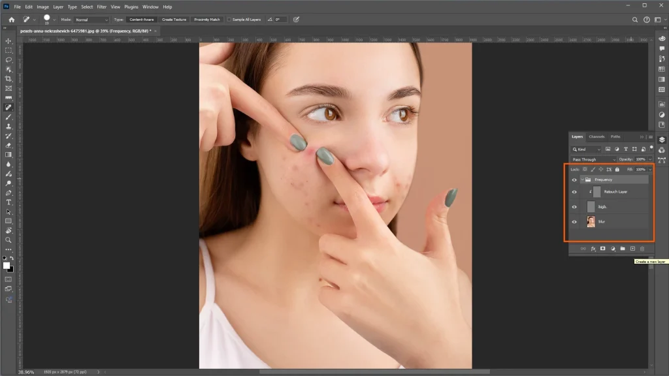669x376 pixels.
Task: Click the foreground color swatch
Action: [x=7, y=266]
